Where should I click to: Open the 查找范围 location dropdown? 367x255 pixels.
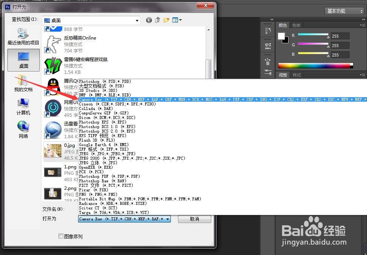pyautogui.click(x=91, y=21)
